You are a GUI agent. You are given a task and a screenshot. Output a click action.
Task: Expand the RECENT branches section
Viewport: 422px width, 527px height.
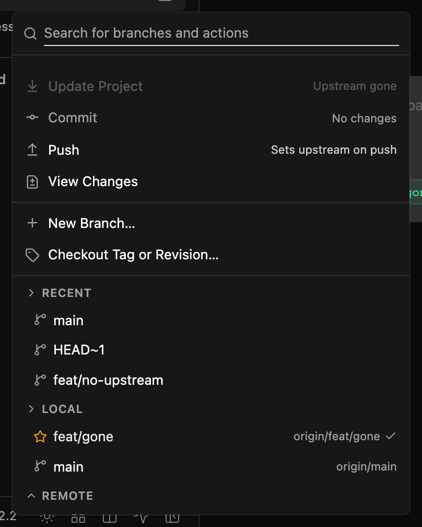coord(31,293)
